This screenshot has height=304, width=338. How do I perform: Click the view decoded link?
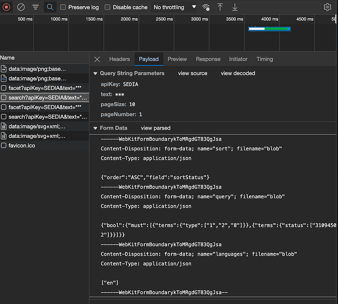tap(238, 73)
